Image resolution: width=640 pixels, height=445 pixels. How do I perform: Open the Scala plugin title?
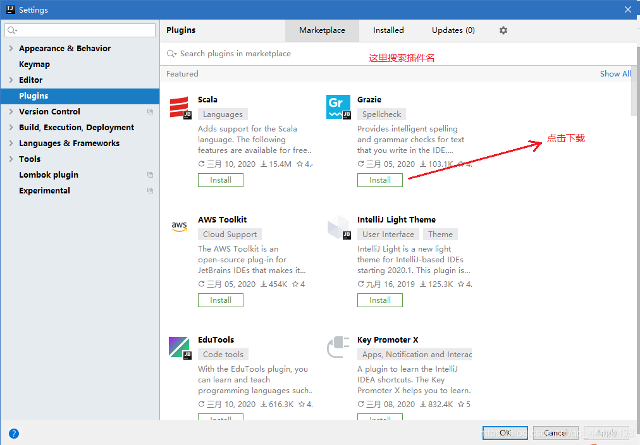(207, 99)
